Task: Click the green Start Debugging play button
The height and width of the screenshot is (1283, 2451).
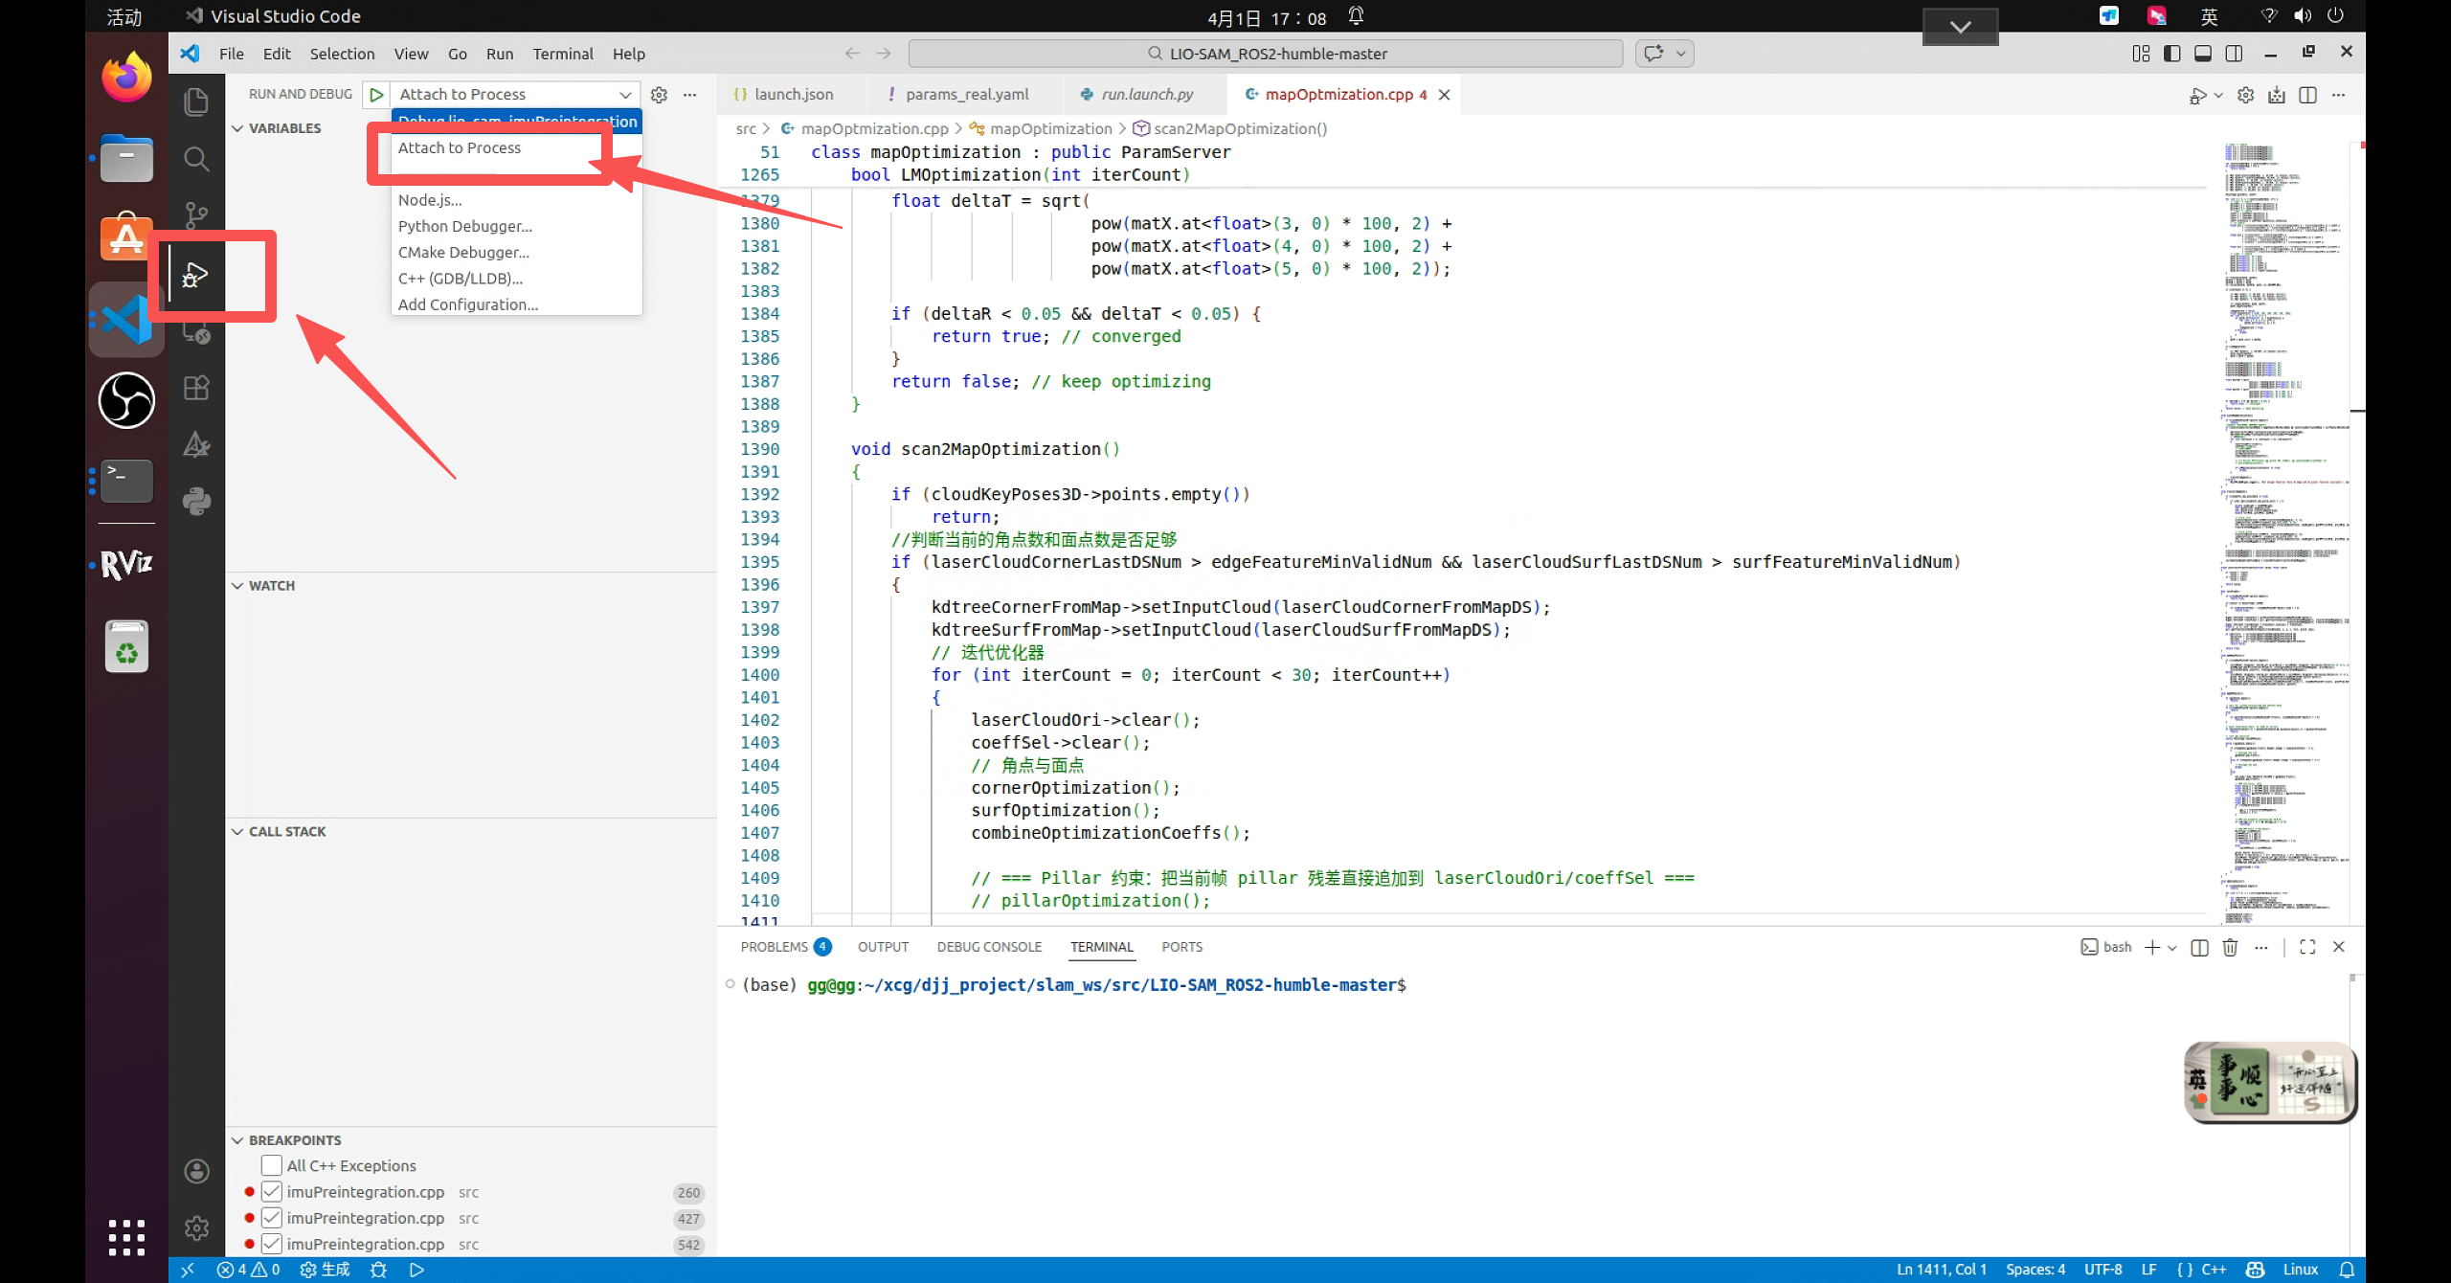Action: pos(377,94)
